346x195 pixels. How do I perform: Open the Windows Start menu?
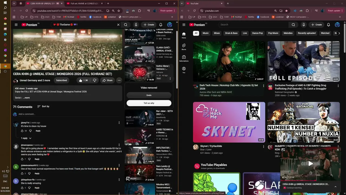point(5,2)
